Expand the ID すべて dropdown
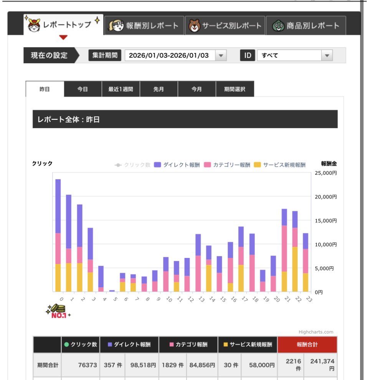Screen dimensions: 367x380 [326, 55]
